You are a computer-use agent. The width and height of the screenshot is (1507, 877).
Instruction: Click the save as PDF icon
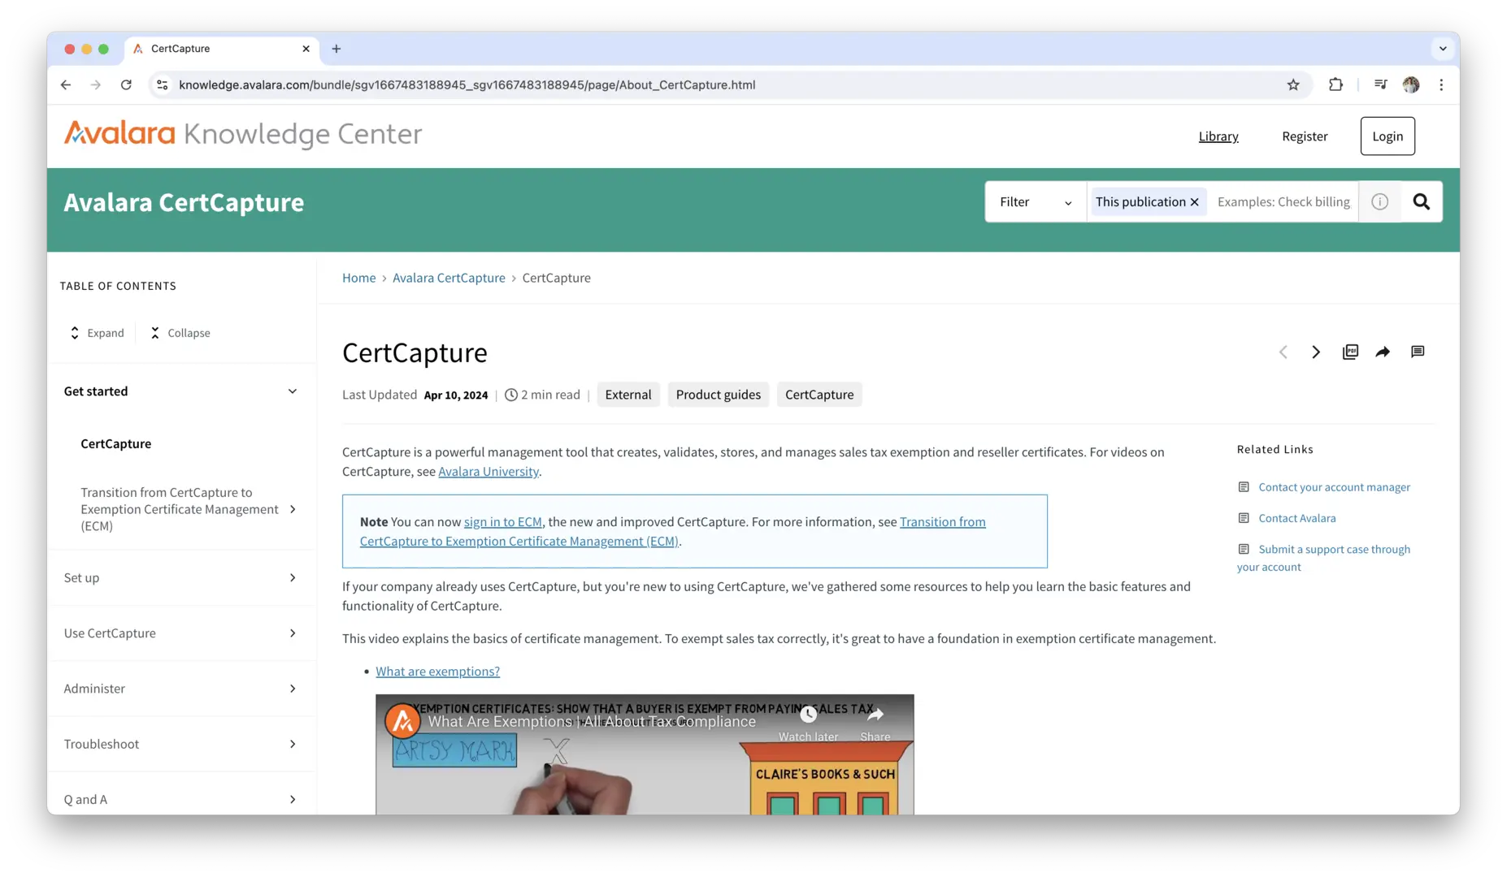point(1350,352)
